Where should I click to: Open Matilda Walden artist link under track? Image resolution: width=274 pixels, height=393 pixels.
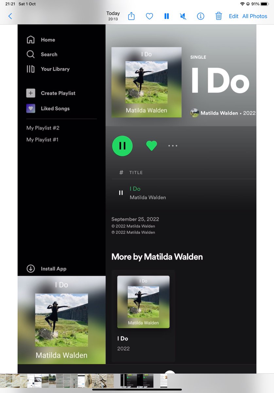pyautogui.click(x=148, y=198)
